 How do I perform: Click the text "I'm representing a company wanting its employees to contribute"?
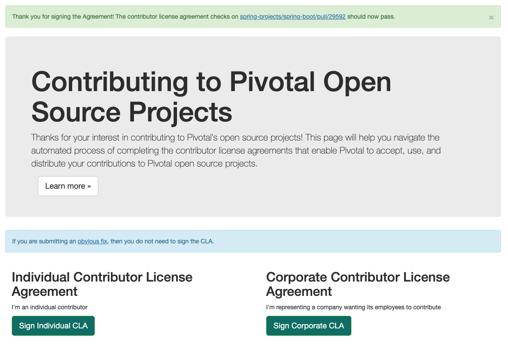(x=354, y=307)
